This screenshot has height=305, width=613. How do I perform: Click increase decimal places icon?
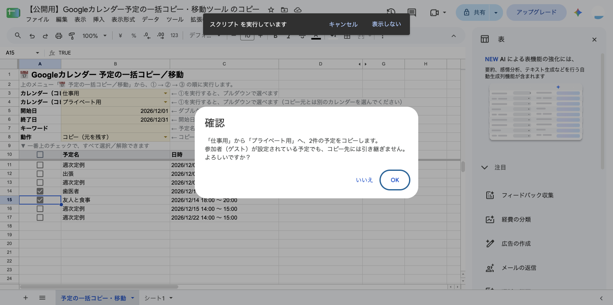(x=161, y=36)
